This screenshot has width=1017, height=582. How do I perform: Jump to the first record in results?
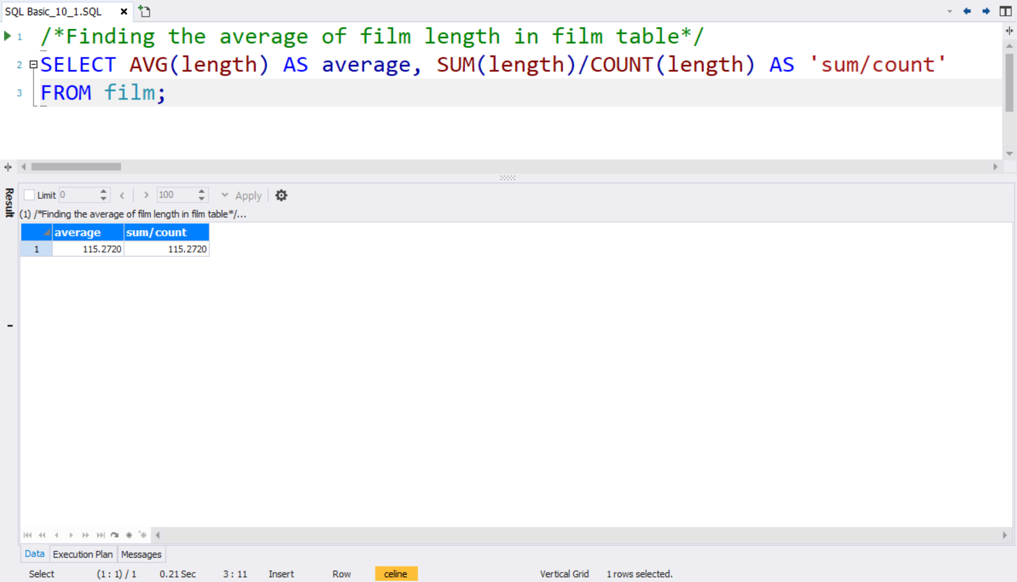[28, 535]
